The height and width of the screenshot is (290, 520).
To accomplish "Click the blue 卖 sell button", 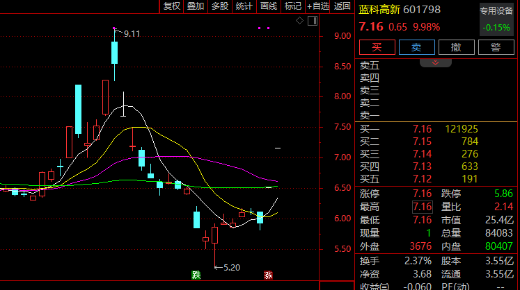I will point(416,47).
